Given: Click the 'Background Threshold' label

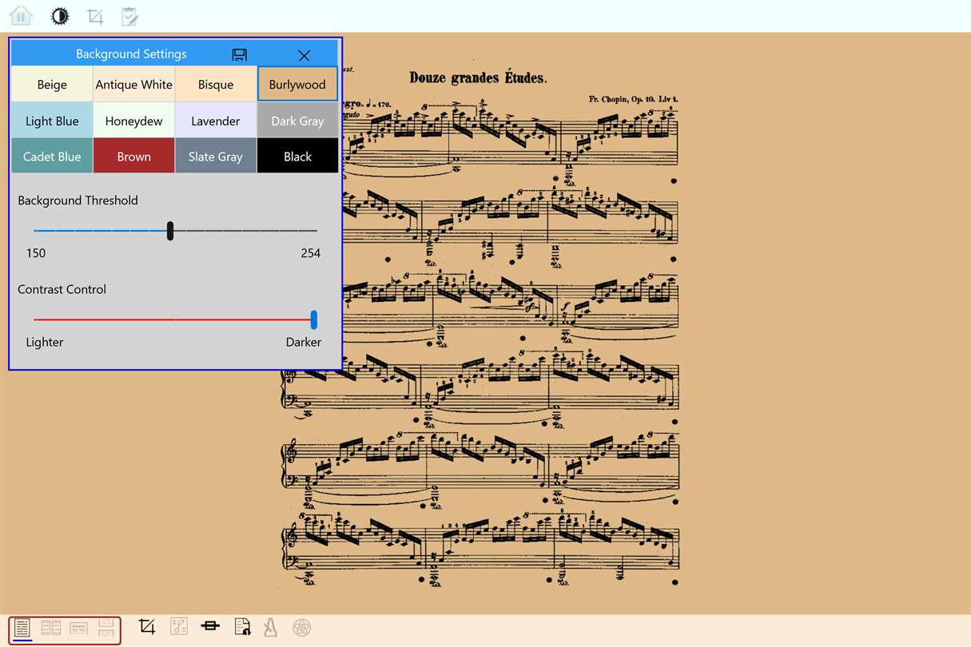Looking at the screenshot, I should coord(78,200).
